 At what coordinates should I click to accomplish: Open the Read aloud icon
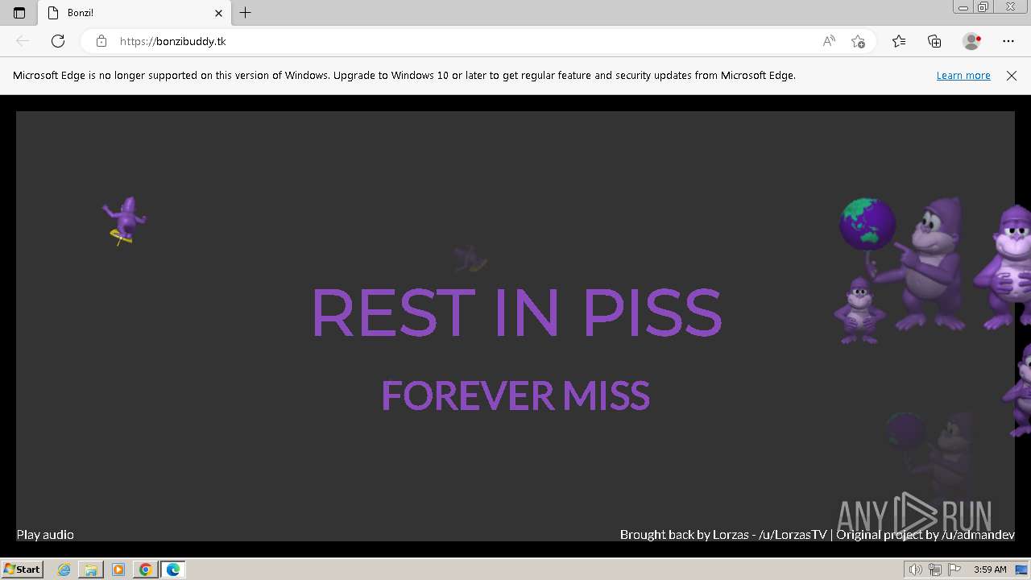pos(829,41)
